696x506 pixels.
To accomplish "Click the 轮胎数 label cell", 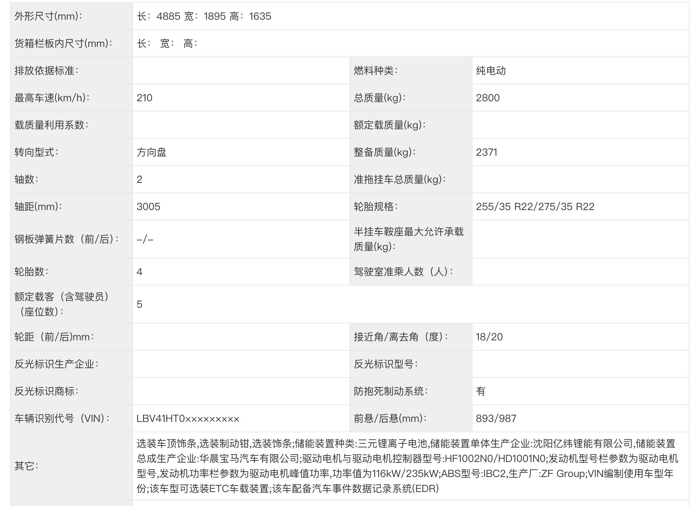I will [31, 272].
